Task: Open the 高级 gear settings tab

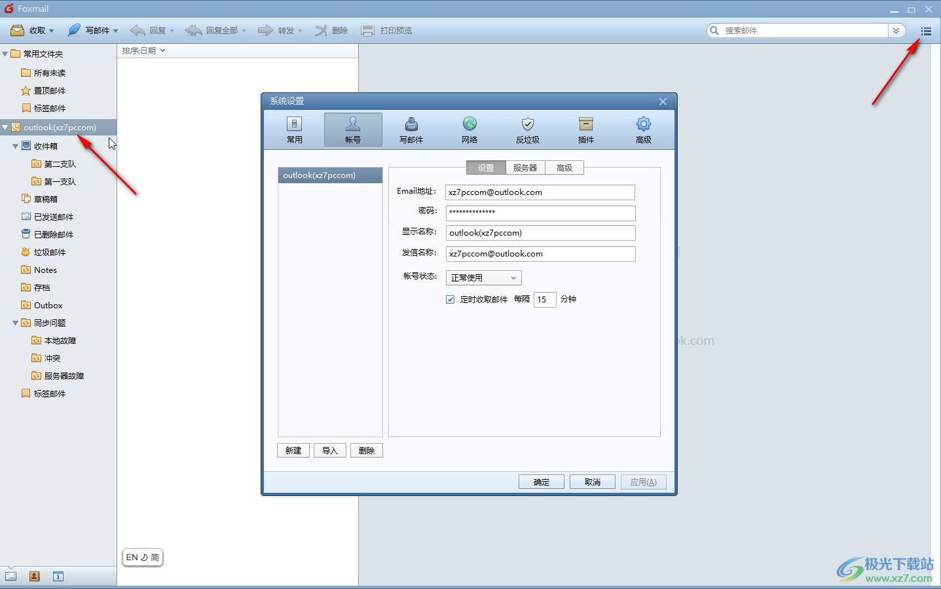Action: pyautogui.click(x=644, y=130)
